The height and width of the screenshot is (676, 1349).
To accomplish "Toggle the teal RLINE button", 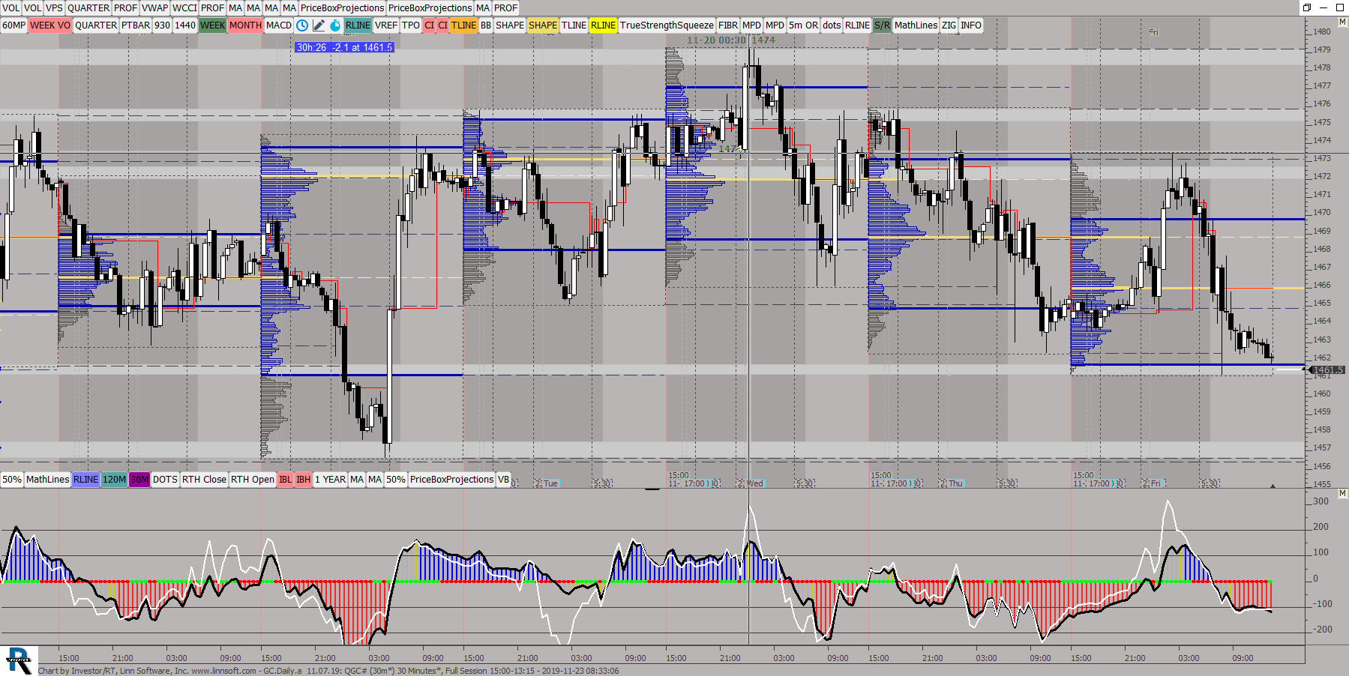I will click(358, 25).
